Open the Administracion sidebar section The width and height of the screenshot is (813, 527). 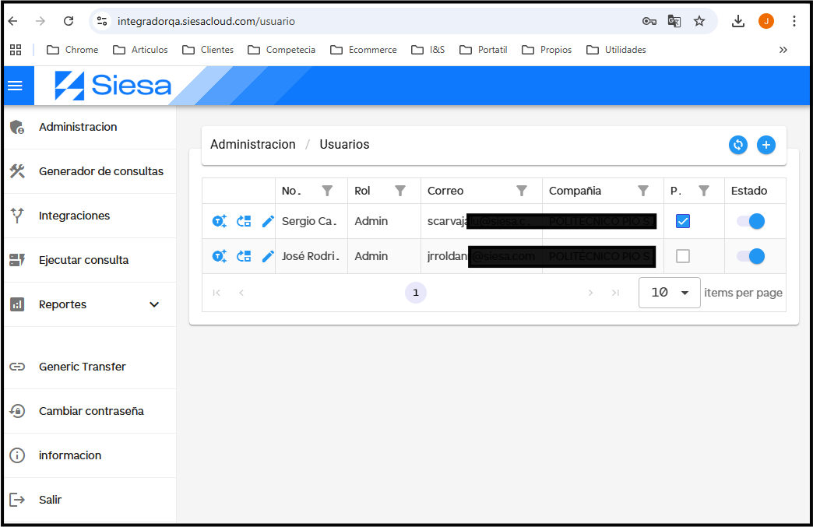(x=78, y=126)
